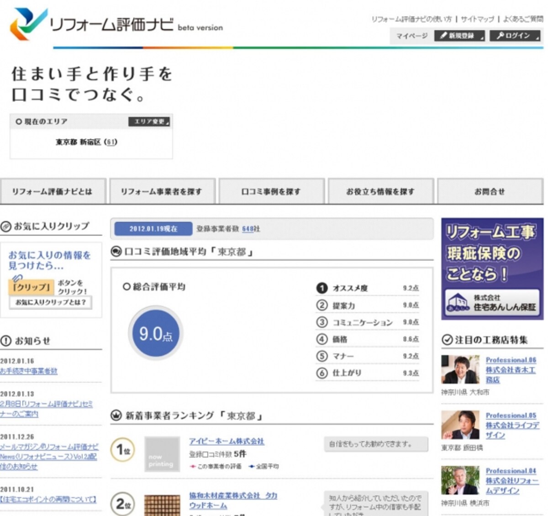The width and height of the screenshot is (548, 516).
Task: Open the 口コミ事例を探す tab
Action: click(271, 191)
